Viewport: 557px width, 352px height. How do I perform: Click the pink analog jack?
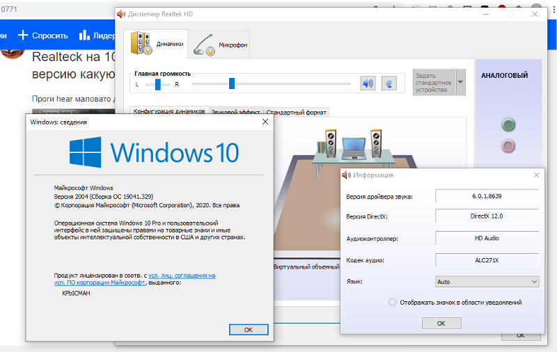(x=508, y=146)
